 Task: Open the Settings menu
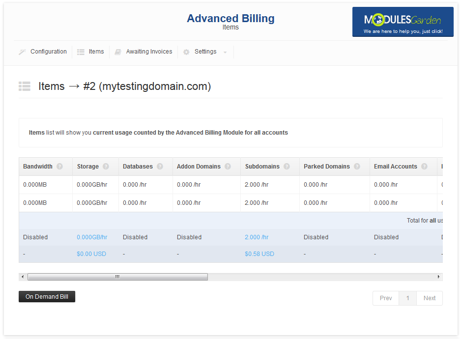coord(205,52)
